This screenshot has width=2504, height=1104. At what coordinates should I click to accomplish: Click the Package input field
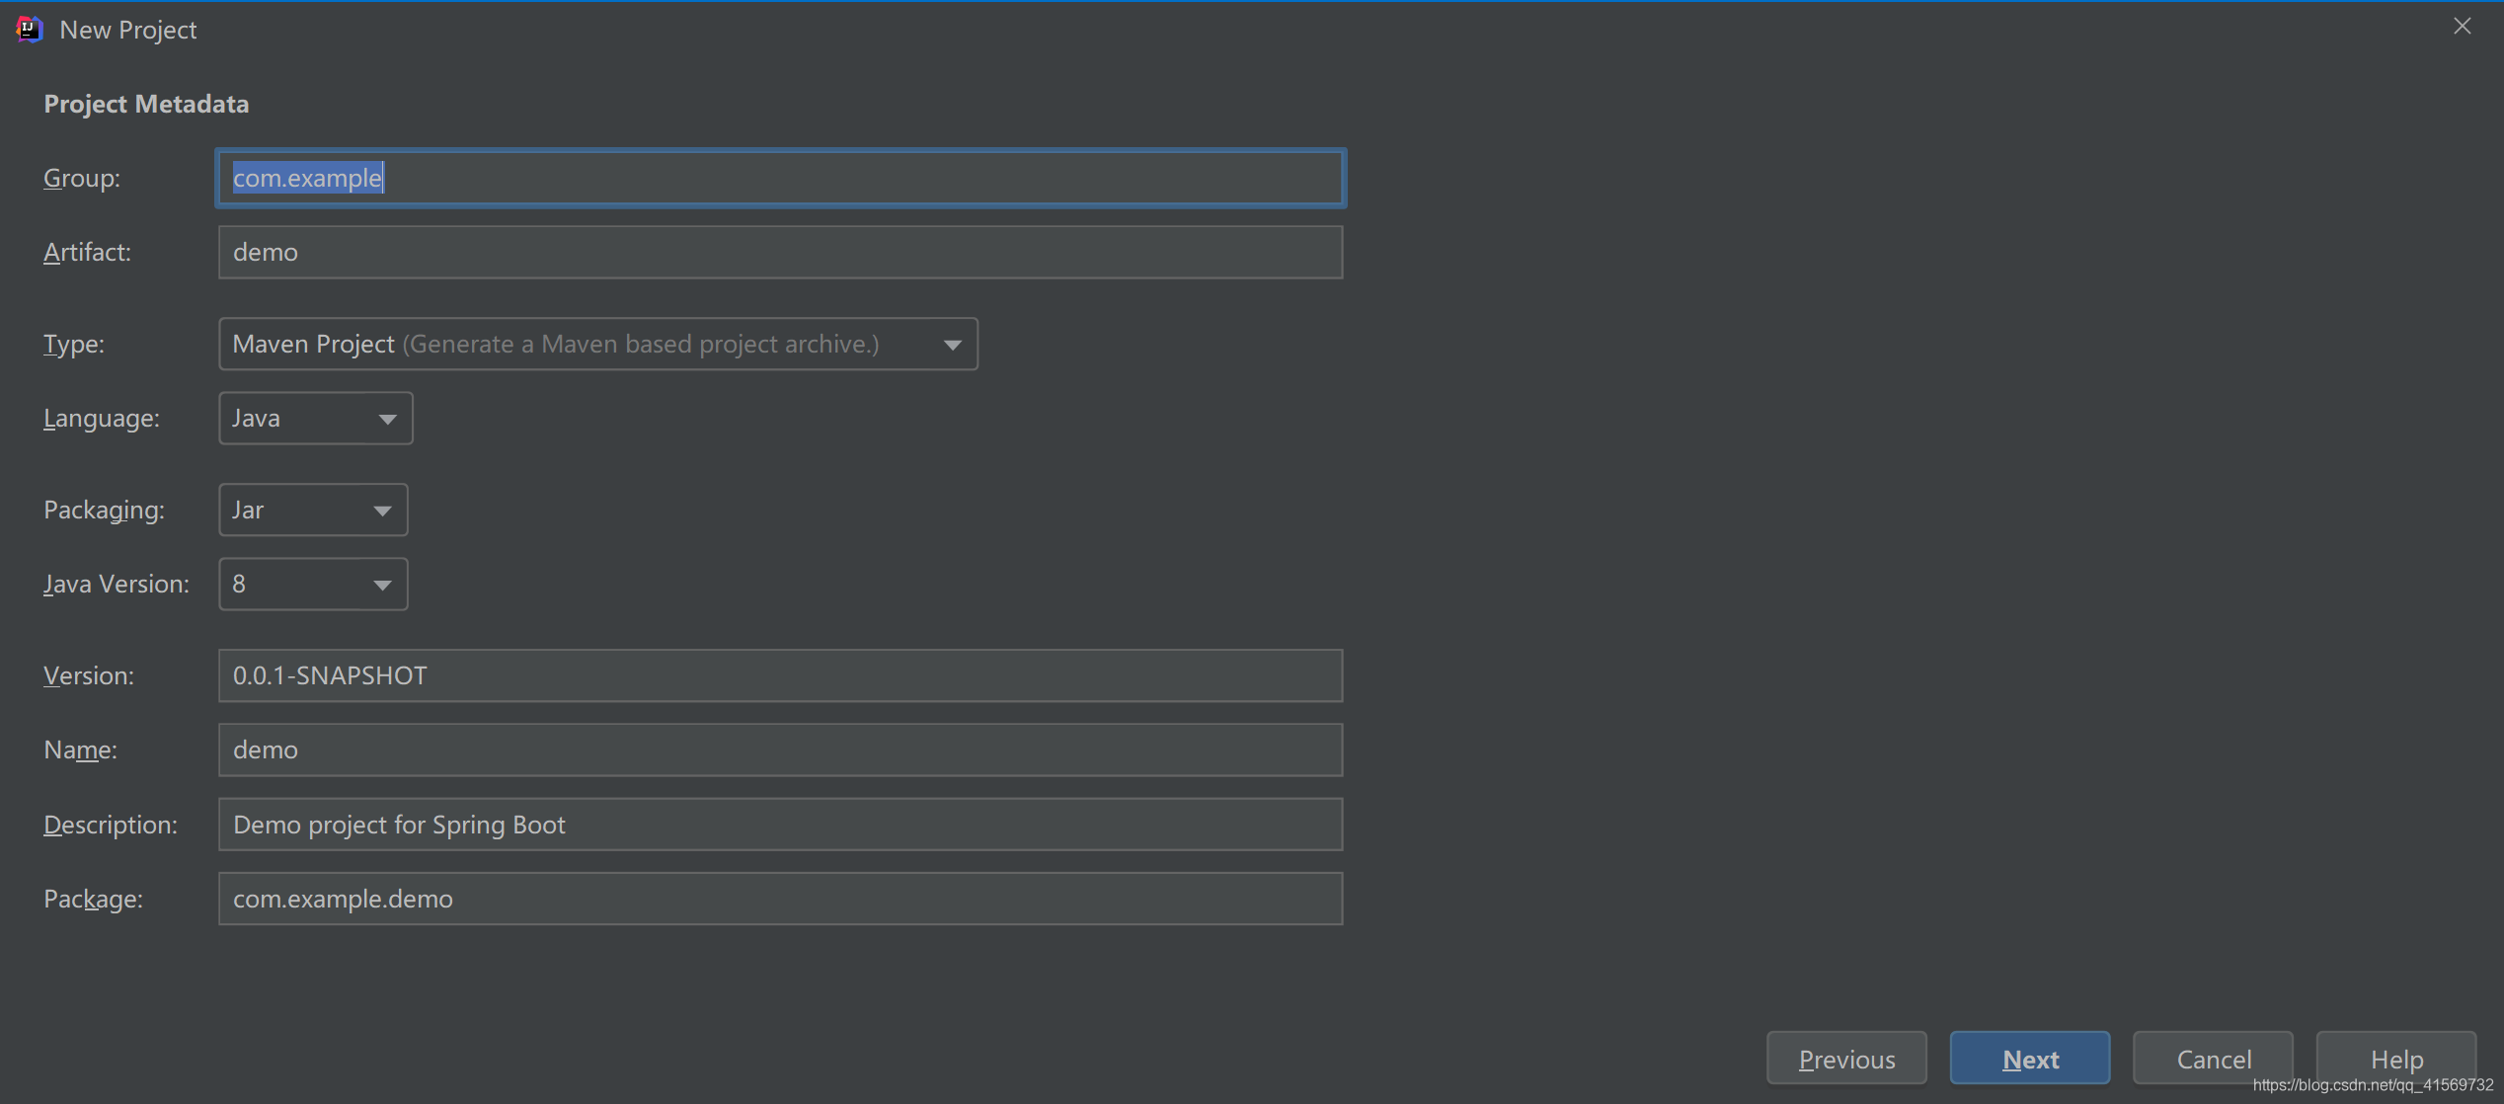click(x=780, y=899)
